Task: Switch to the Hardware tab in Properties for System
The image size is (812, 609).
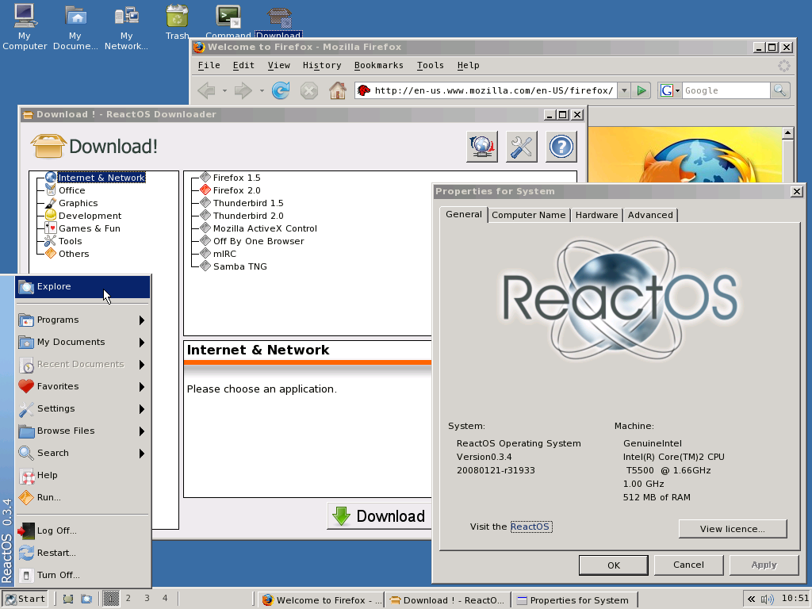Action: click(596, 214)
